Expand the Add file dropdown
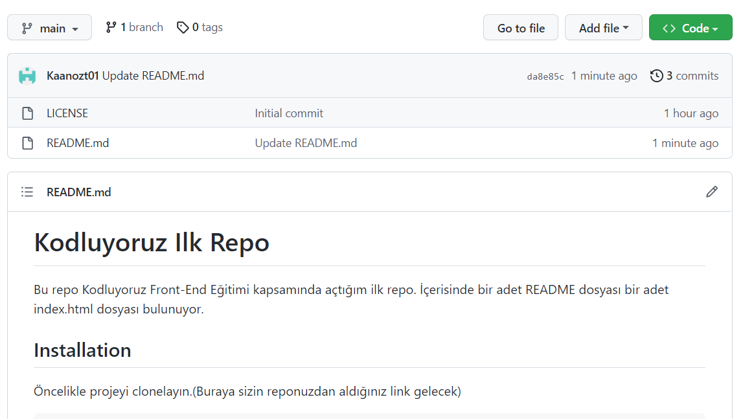This screenshot has height=419, width=743. tap(603, 28)
